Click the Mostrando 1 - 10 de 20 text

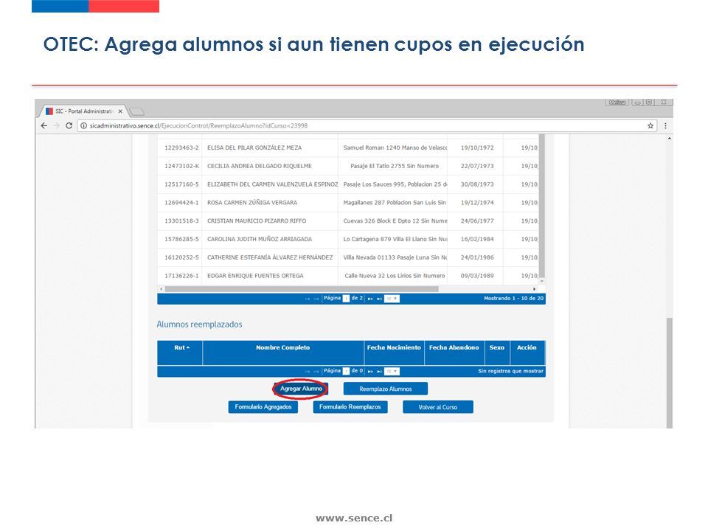pos(514,299)
